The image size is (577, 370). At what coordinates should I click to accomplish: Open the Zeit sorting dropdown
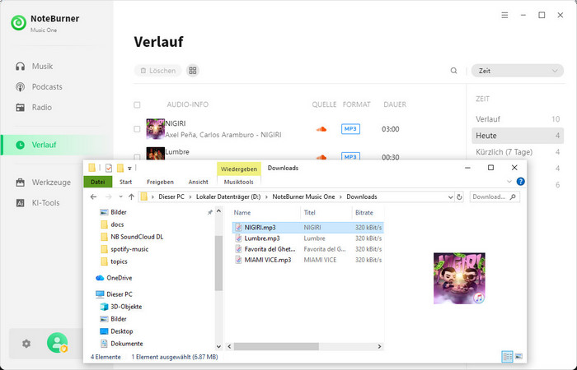(518, 71)
